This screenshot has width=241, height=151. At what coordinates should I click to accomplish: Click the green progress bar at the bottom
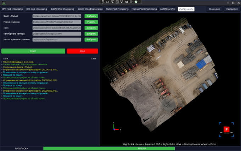pos(109,149)
